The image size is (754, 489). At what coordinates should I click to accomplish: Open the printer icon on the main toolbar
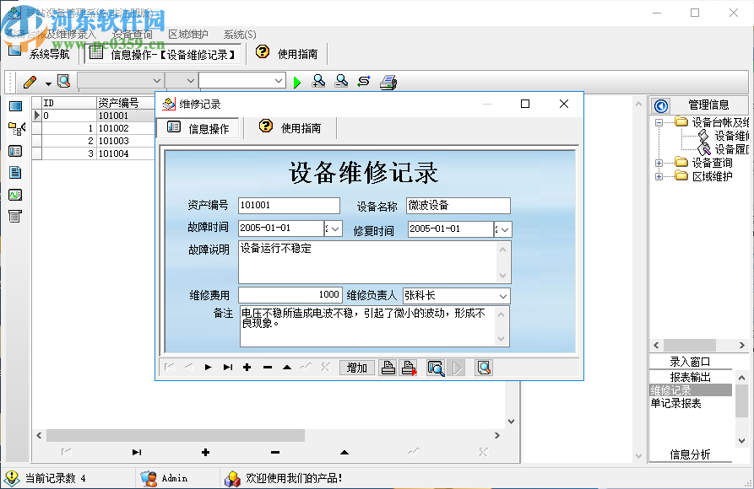coord(388,81)
